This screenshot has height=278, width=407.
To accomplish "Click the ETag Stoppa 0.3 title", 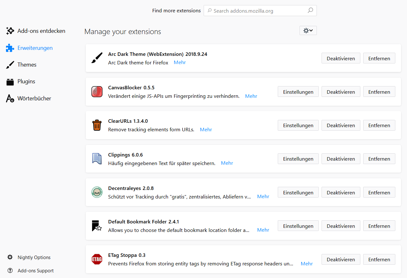I will pos(127,255).
